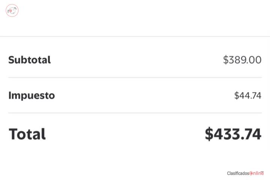Click the dollar sign of the Subtotal amount
This screenshot has height=180, width=270.
coord(226,60)
